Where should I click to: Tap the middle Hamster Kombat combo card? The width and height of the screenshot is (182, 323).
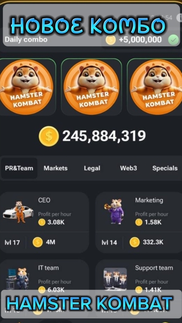91,87
